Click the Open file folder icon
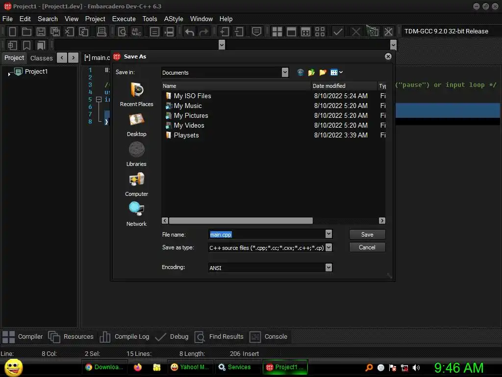The height and width of the screenshot is (377, 502). click(26, 31)
